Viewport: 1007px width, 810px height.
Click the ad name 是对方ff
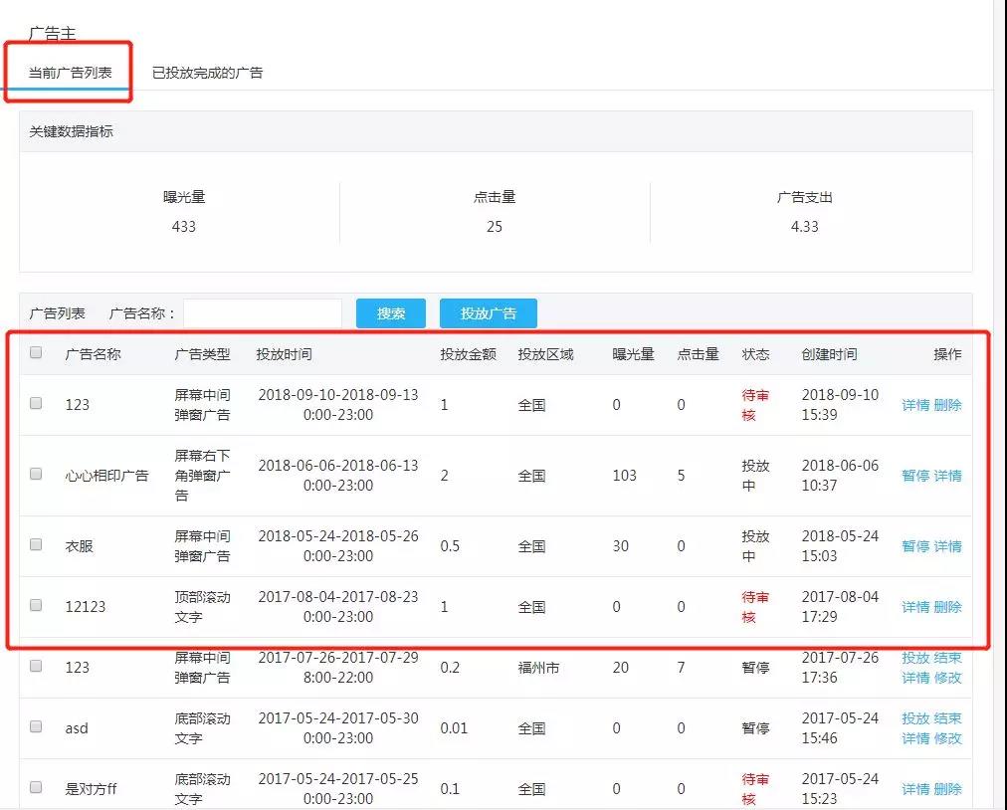pos(92,789)
